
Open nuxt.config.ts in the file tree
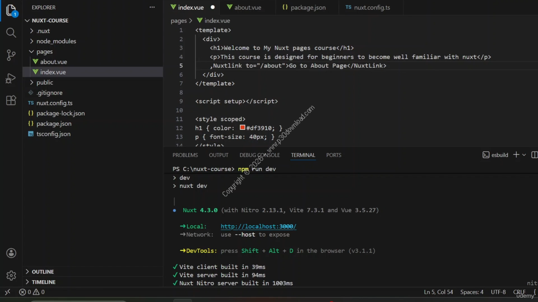(x=54, y=103)
